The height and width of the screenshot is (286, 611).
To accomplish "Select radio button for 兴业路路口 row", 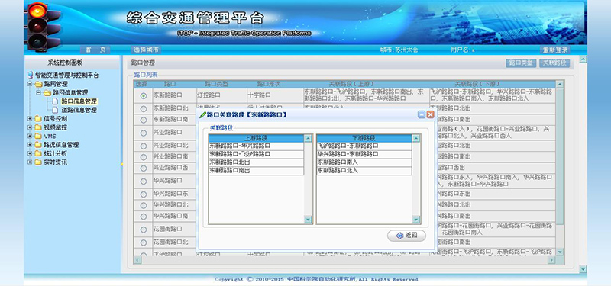I will [144, 133].
